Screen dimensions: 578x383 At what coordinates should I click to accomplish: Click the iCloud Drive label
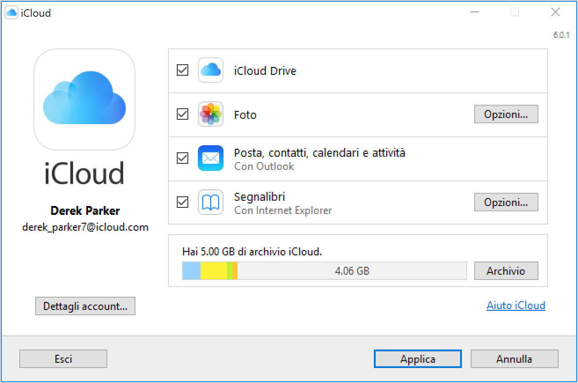pyautogui.click(x=265, y=71)
